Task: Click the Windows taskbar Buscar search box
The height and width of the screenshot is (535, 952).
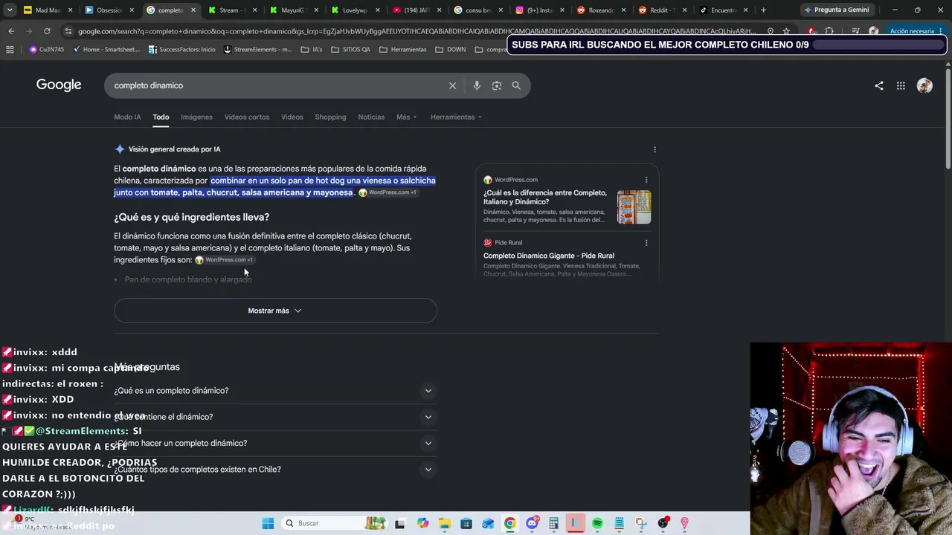Action: (335, 523)
